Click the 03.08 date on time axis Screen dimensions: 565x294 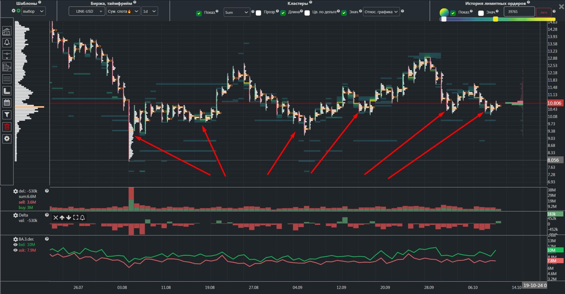tap(122, 287)
